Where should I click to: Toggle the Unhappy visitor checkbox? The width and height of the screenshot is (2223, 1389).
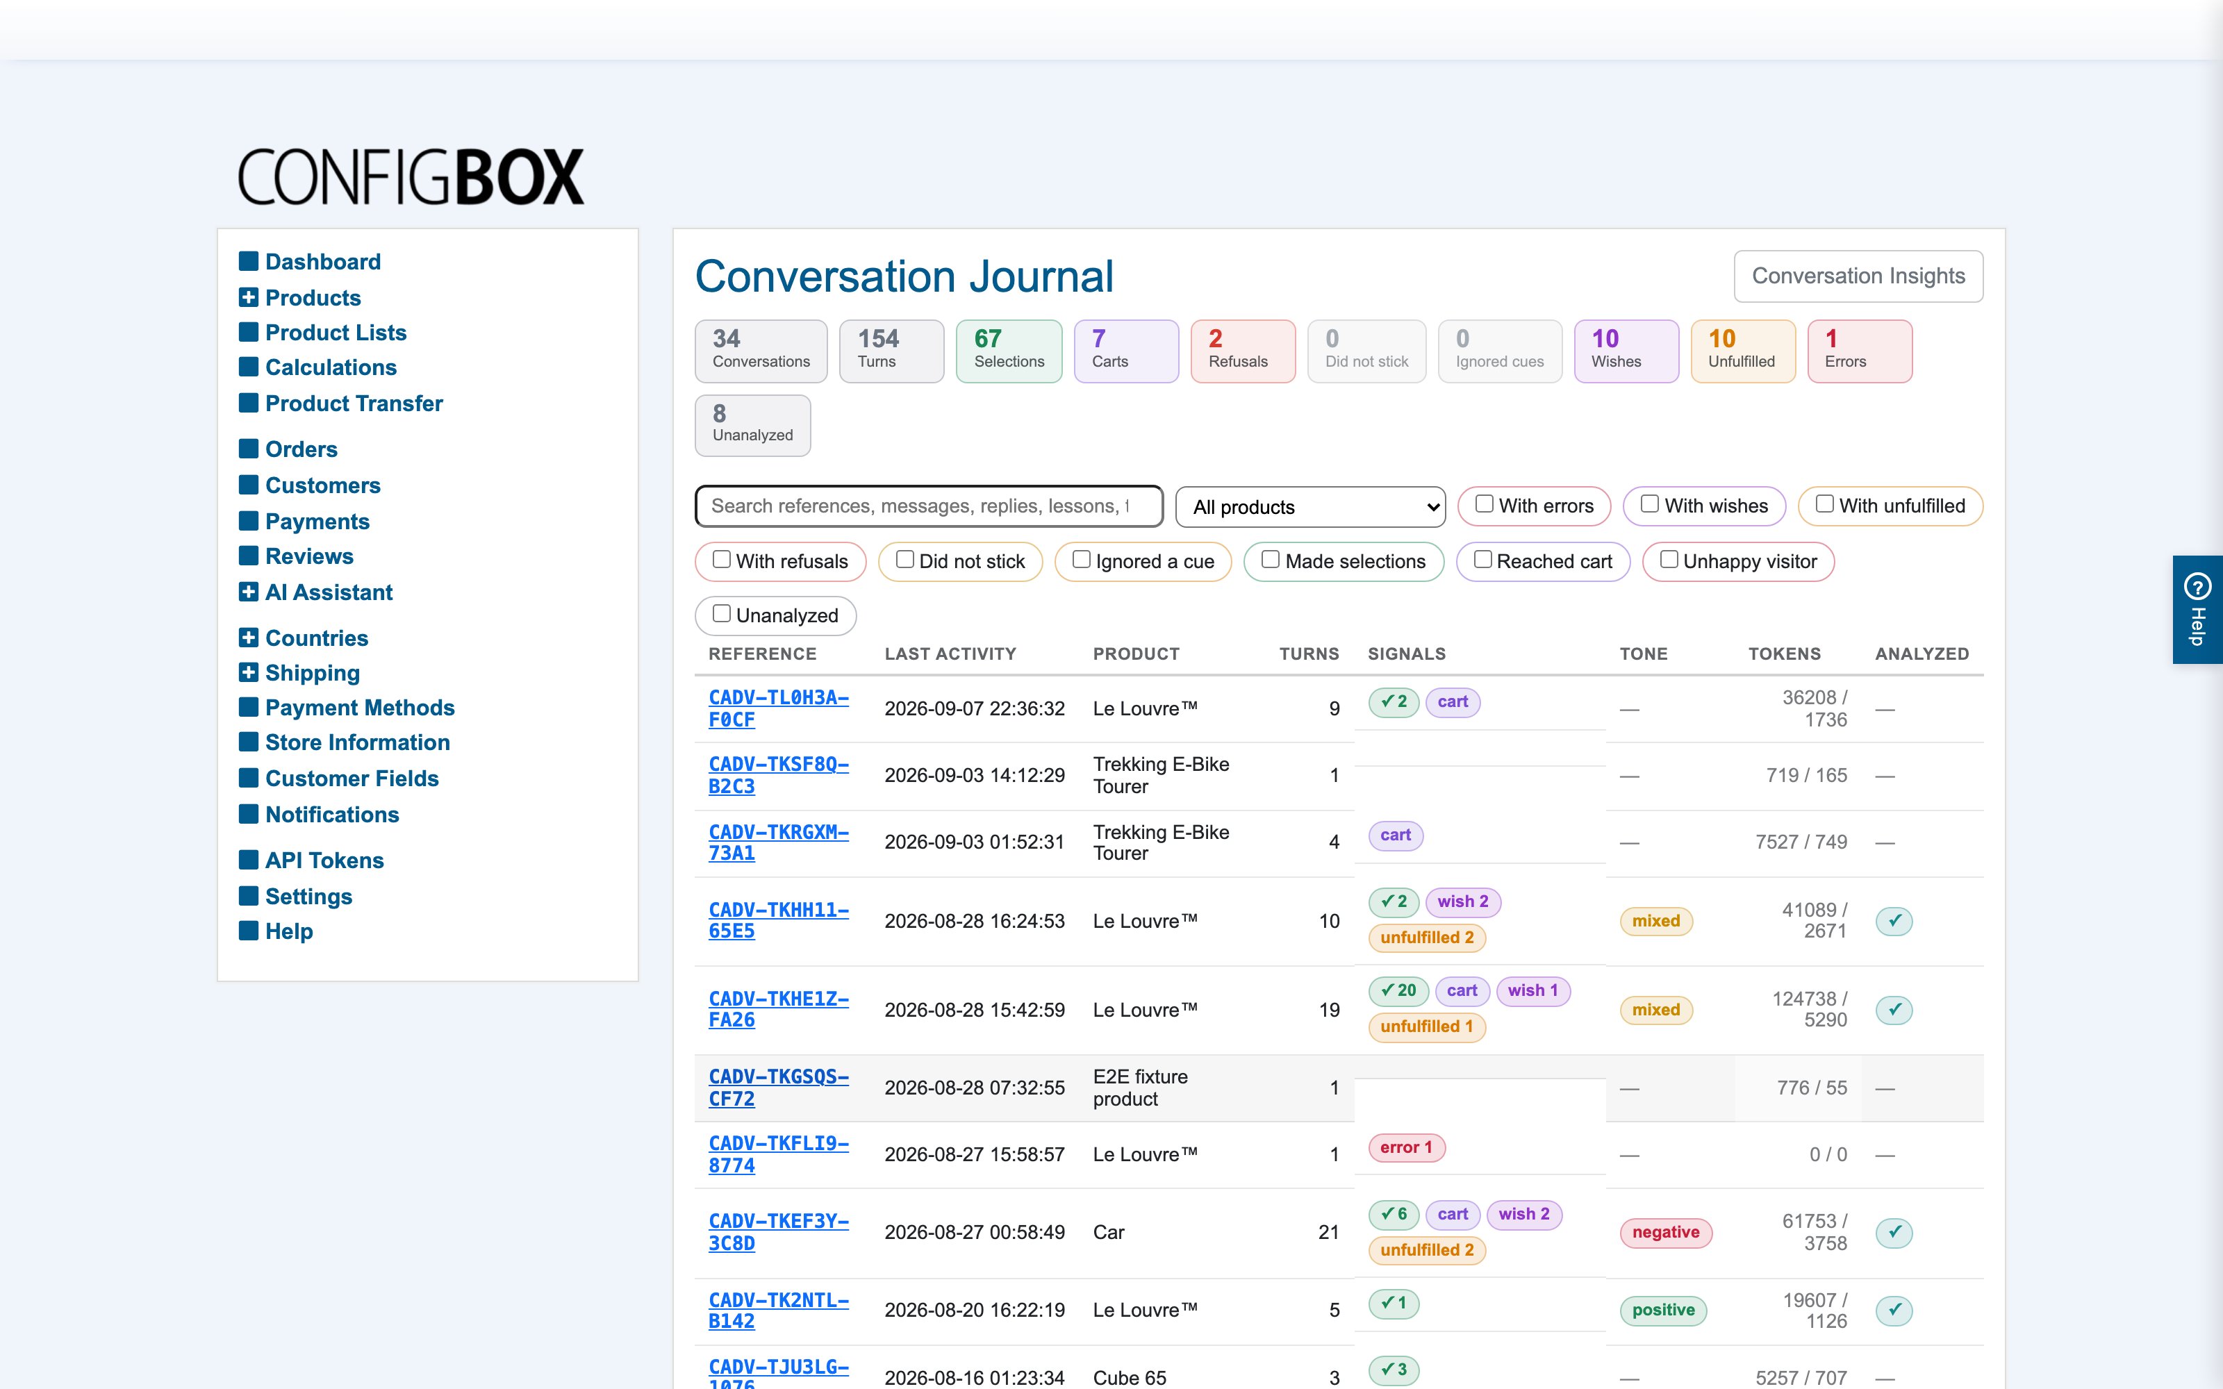1669,558
